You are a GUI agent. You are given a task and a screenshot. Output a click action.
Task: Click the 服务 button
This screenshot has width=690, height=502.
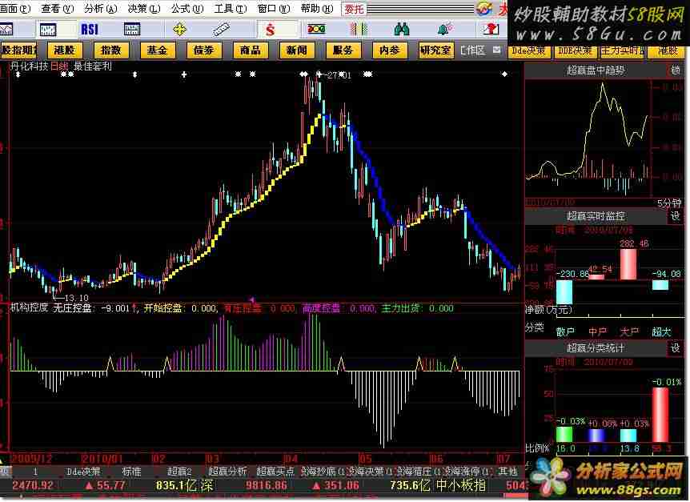(x=343, y=50)
